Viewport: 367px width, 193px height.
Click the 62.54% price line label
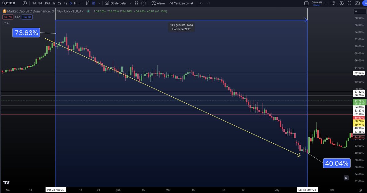coord(359,73)
